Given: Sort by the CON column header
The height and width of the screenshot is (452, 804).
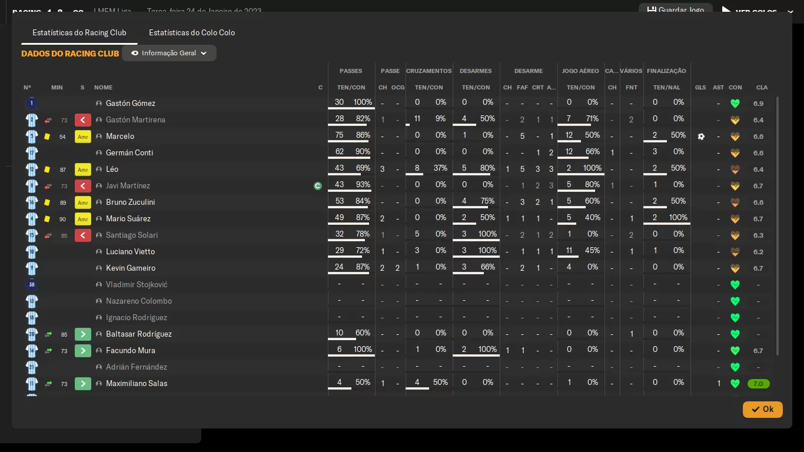Looking at the screenshot, I should point(735,88).
